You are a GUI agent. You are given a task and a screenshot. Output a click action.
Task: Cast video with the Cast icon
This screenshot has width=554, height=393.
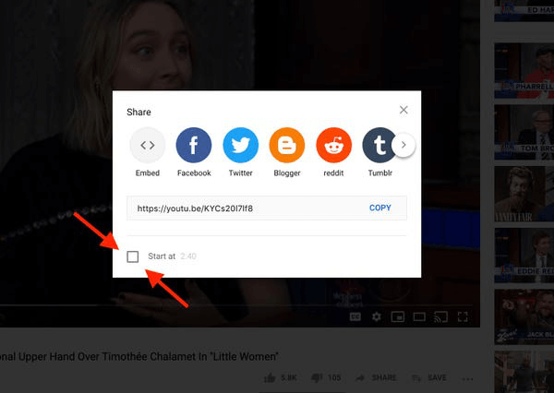click(440, 316)
